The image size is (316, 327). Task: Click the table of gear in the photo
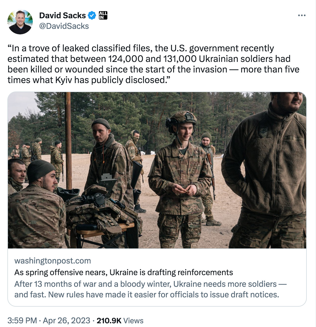(102, 214)
